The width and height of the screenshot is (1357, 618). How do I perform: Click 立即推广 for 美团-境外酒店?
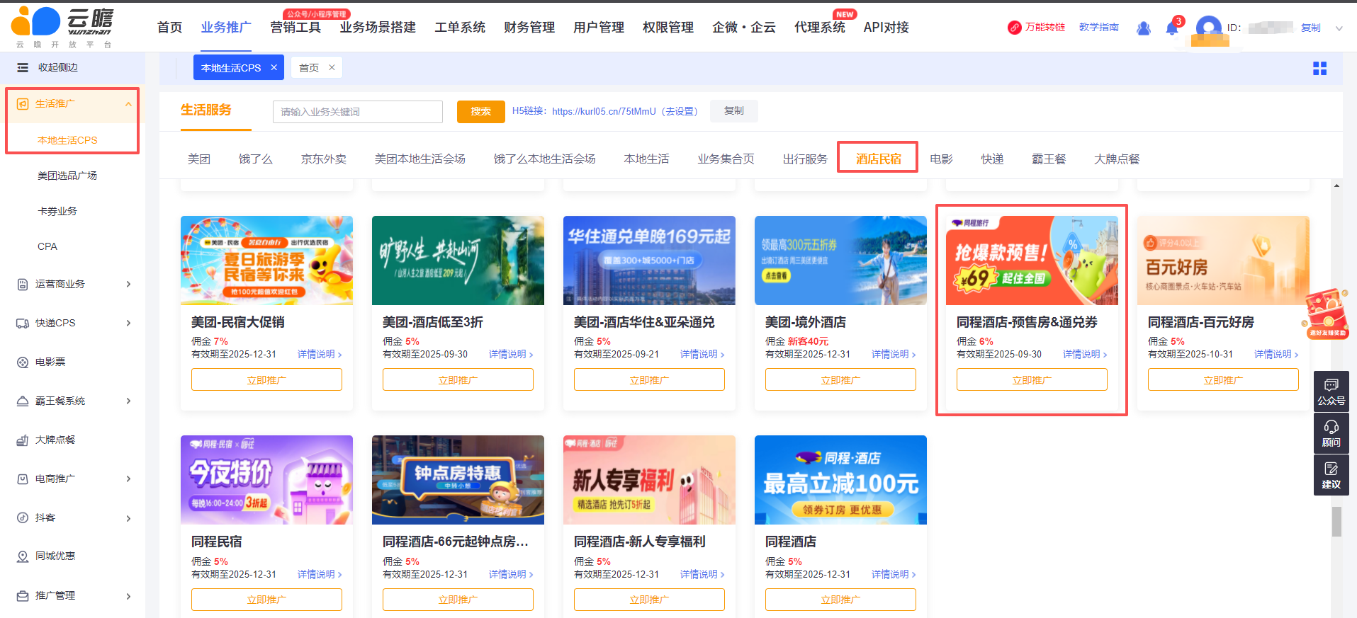(840, 380)
